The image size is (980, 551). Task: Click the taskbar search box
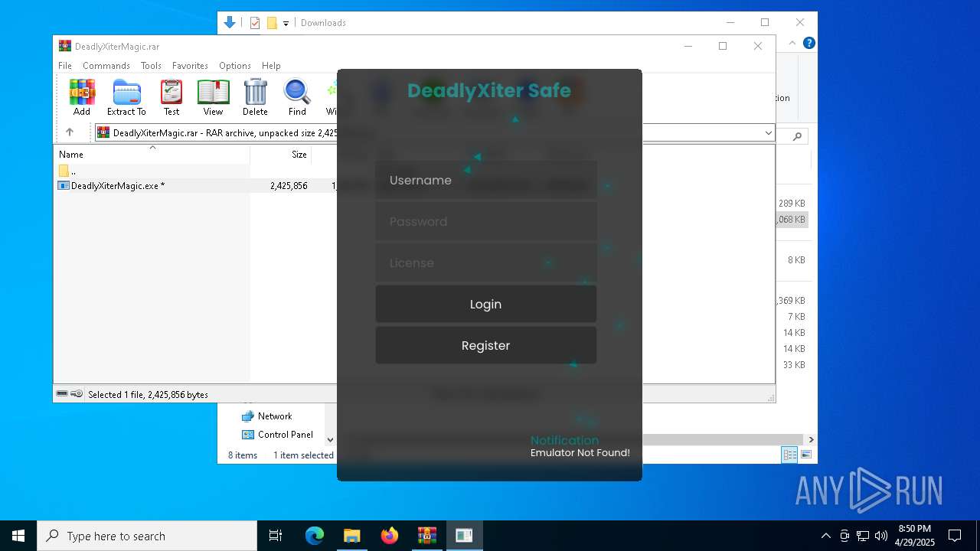pyautogui.click(x=147, y=536)
